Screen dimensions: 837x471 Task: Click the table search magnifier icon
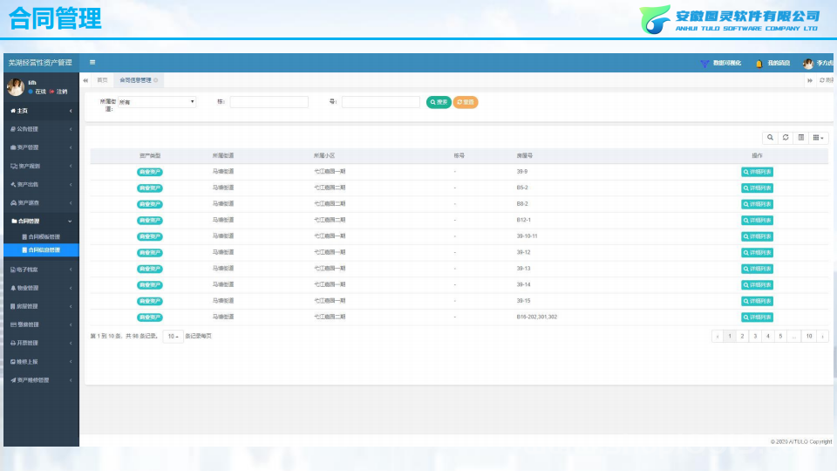770,138
